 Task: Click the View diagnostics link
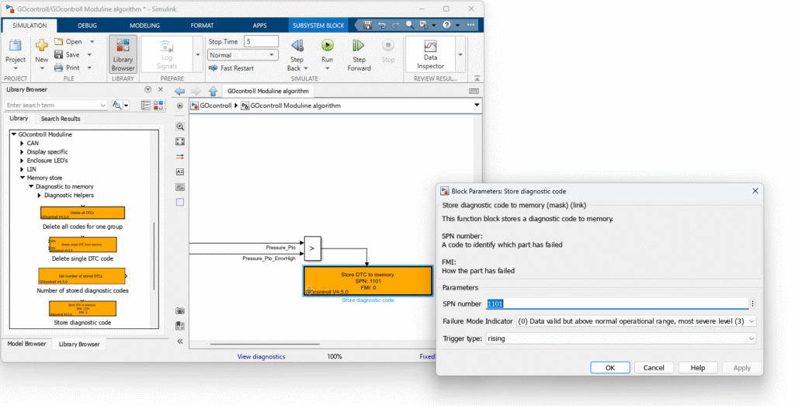[x=261, y=356]
